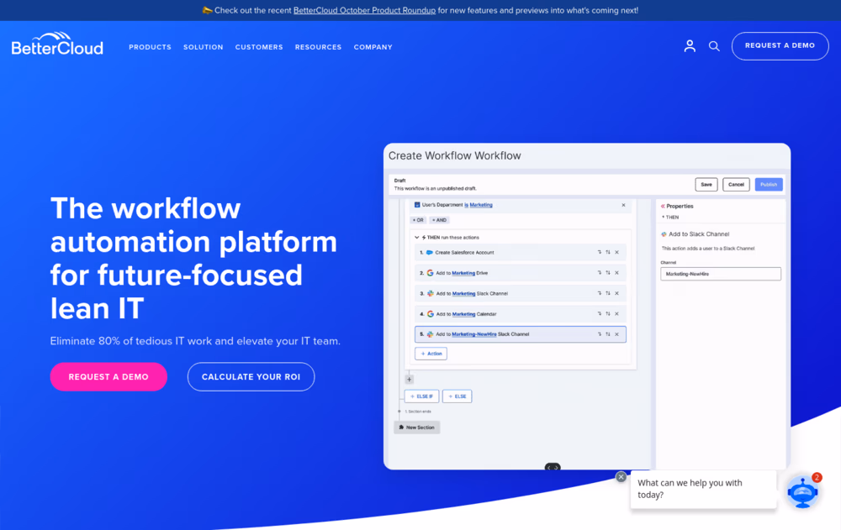This screenshot has height=530, width=841.
Task: Click Salesforce icon on action 1
Action: pyautogui.click(x=430, y=253)
